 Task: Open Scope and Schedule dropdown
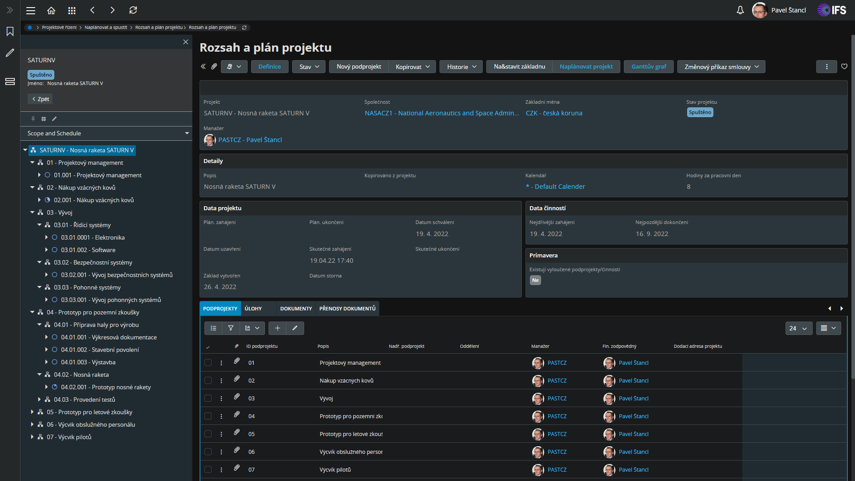pos(106,134)
